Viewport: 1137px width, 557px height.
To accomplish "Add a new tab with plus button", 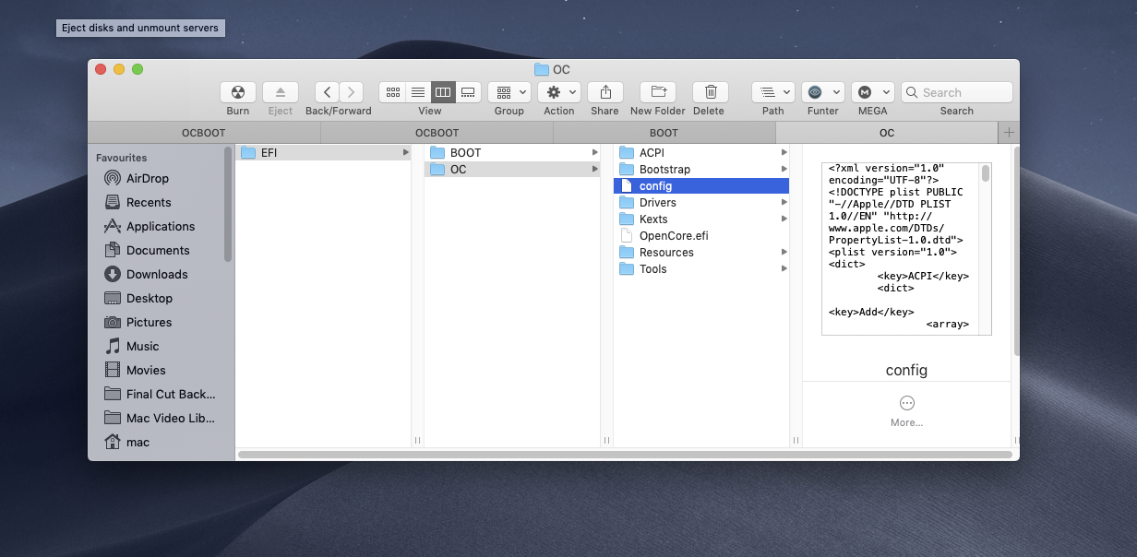I will [x=1009, y=133].
